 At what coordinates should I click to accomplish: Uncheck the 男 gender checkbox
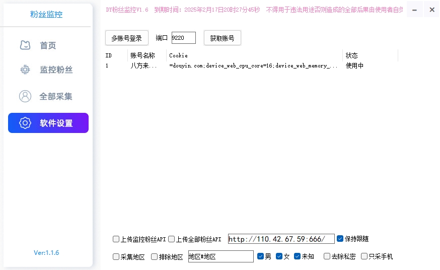[260, 256]
